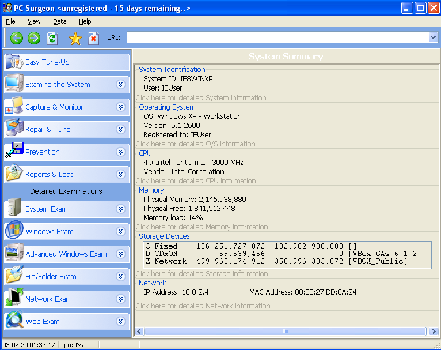The height and width of the screenshot is (350, 441).
Task: Select the Easy Tune-Up label
Action: click(x=47, y=62)
